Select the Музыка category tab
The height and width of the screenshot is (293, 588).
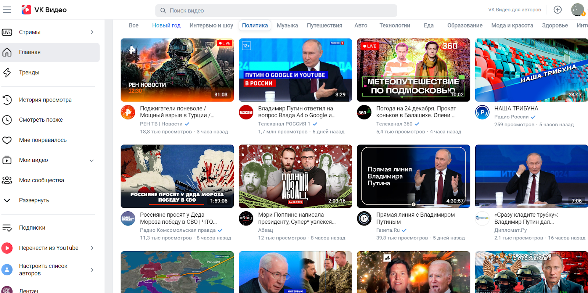pyautogui.click(x=287, y=25)
